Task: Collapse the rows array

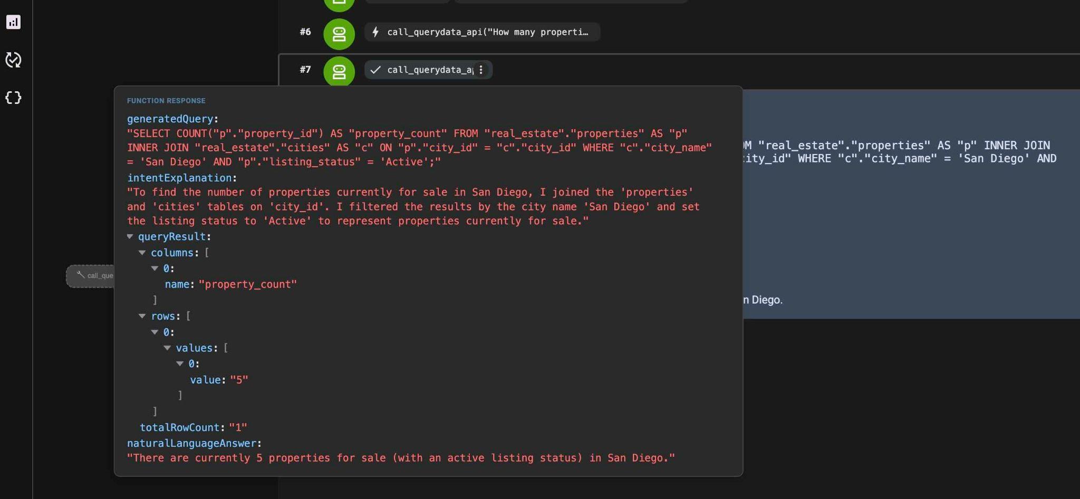Action: 142,316
